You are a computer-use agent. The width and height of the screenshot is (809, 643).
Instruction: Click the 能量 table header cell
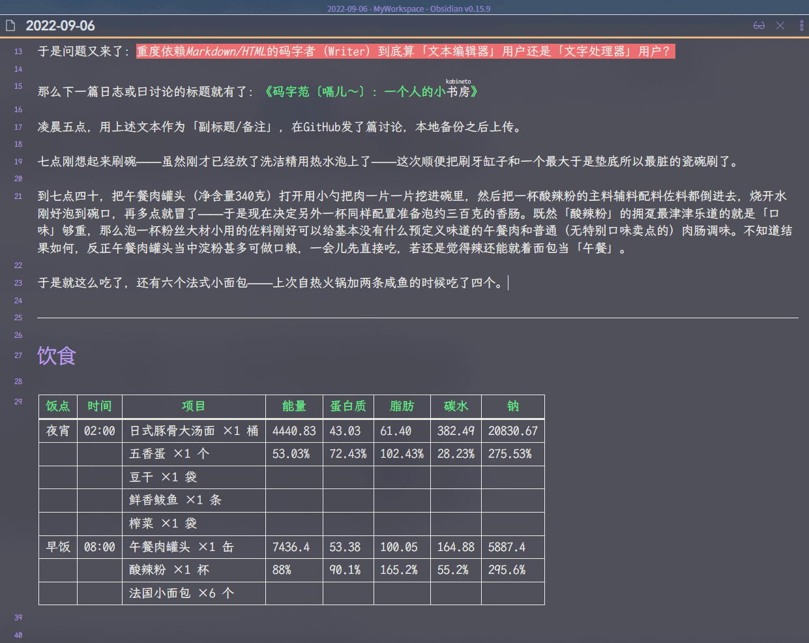293,406
